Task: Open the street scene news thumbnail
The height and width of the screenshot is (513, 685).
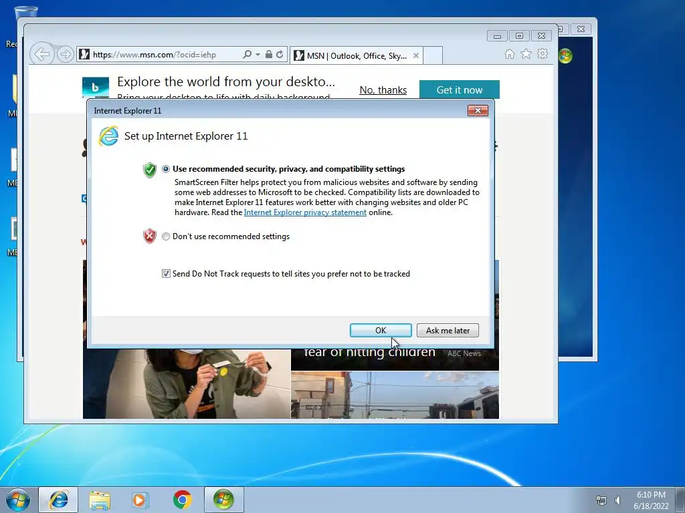Action: tap(395, 395)
